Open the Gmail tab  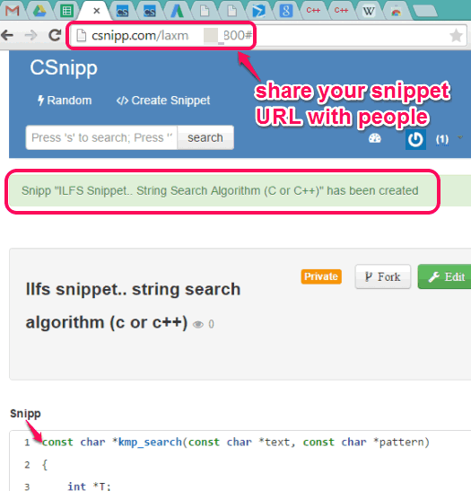(13, 11)
